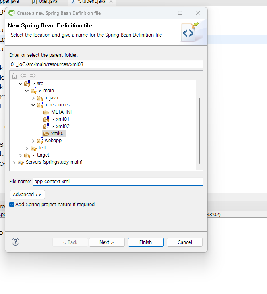Select the webapp tree item label
This screenshot has height=294, width=267.
(53, 140)
